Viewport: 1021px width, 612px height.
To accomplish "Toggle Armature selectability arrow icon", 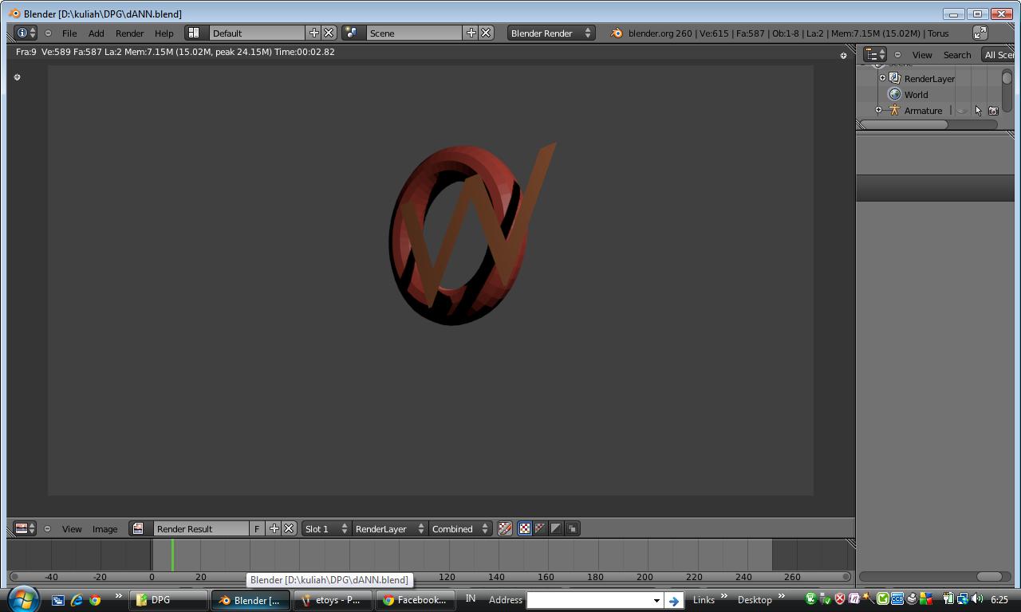I will [x=977, y=111].
